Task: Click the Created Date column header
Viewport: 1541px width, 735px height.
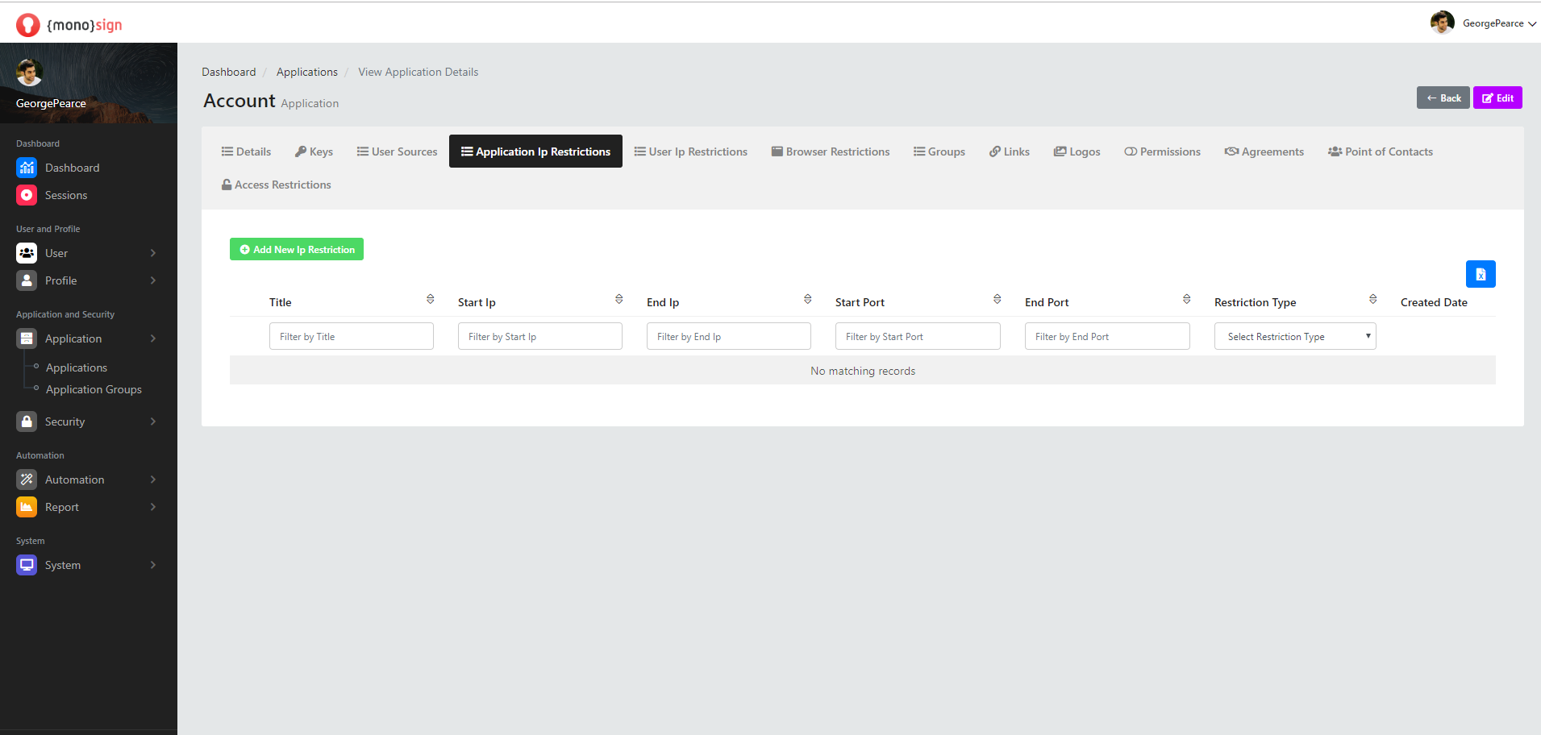Action: (1434, 302)
